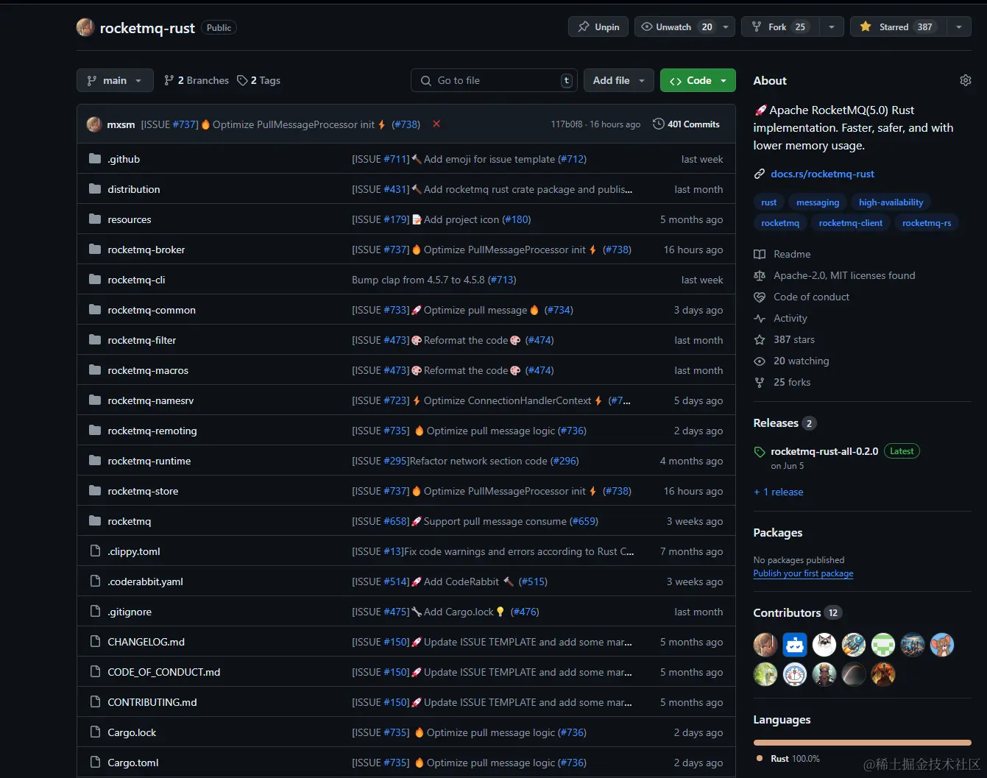This screenshot has width=987, height=778.
Task: Click the release tag icon for rocketmq-rust-all-0.2.0
Action: (760, 451)
